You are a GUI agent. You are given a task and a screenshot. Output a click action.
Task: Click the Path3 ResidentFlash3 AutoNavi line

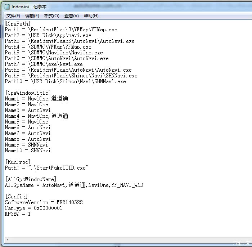69,41
